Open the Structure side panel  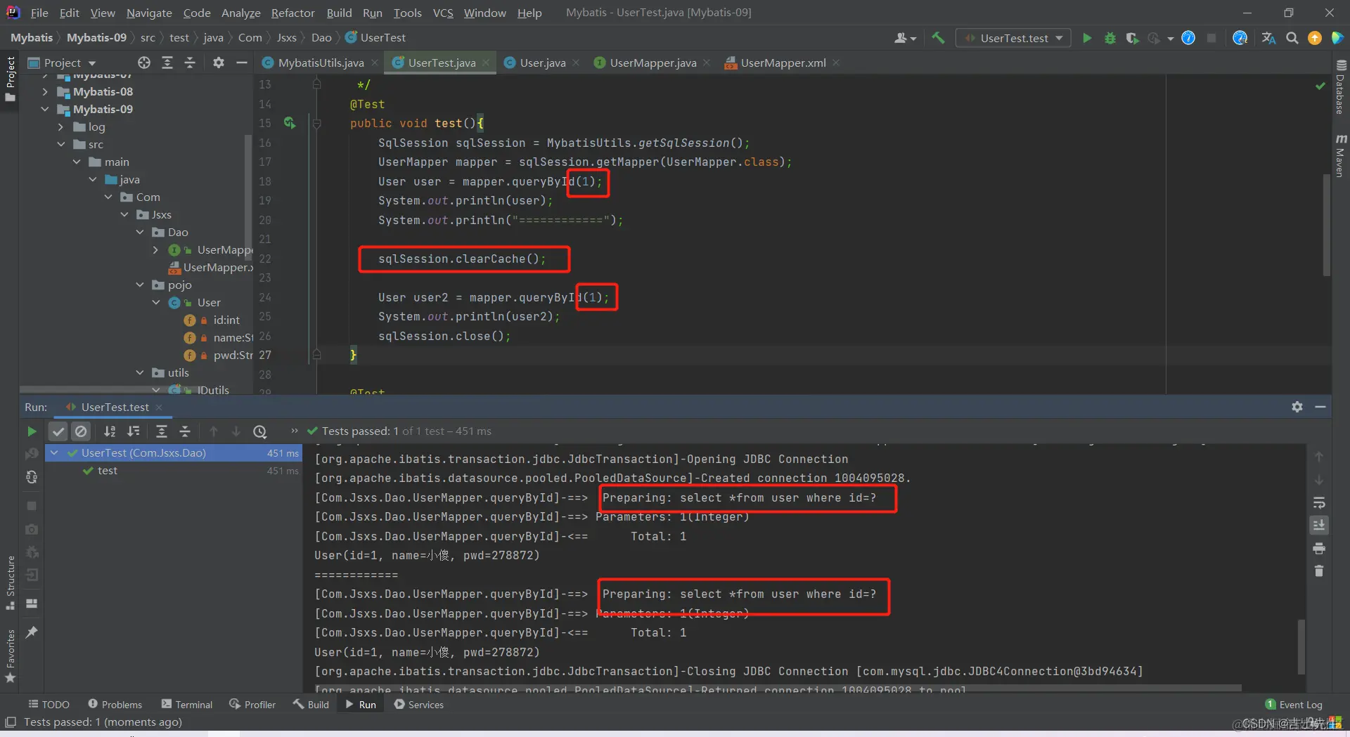tap(11, 583)
